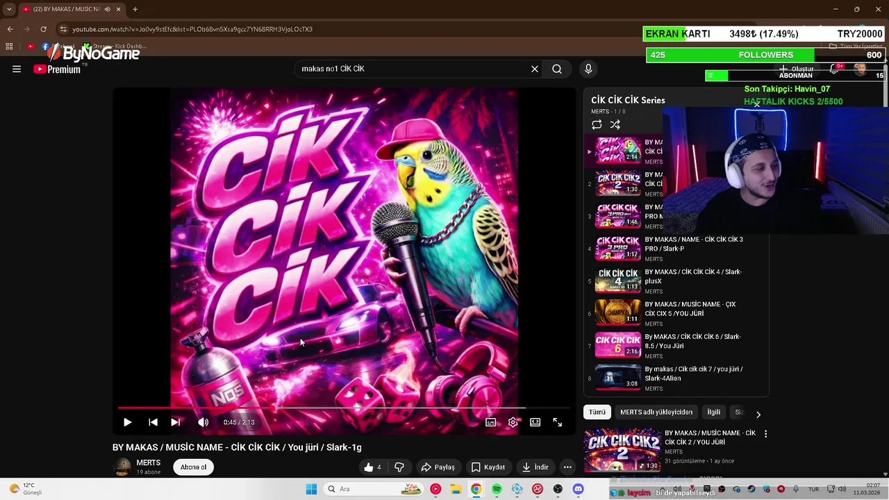Mute the tab using its audio speaker icon
Screen dimensions: 889x500
107,9
